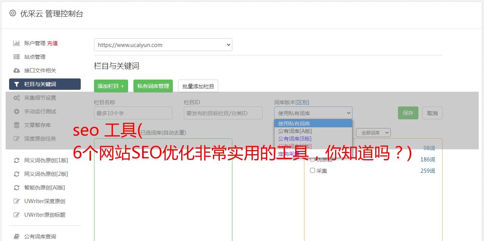Click the 栏目名称 input field

pos(133,113)
